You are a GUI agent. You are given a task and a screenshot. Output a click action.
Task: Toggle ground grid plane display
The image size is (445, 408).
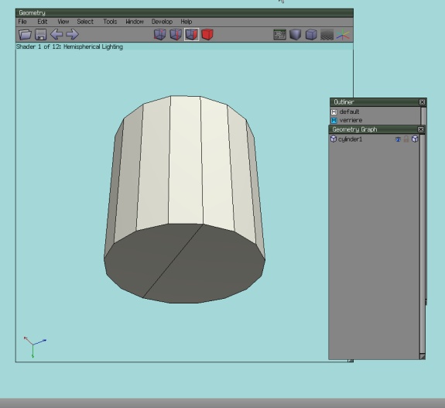[x=327, y=35]
